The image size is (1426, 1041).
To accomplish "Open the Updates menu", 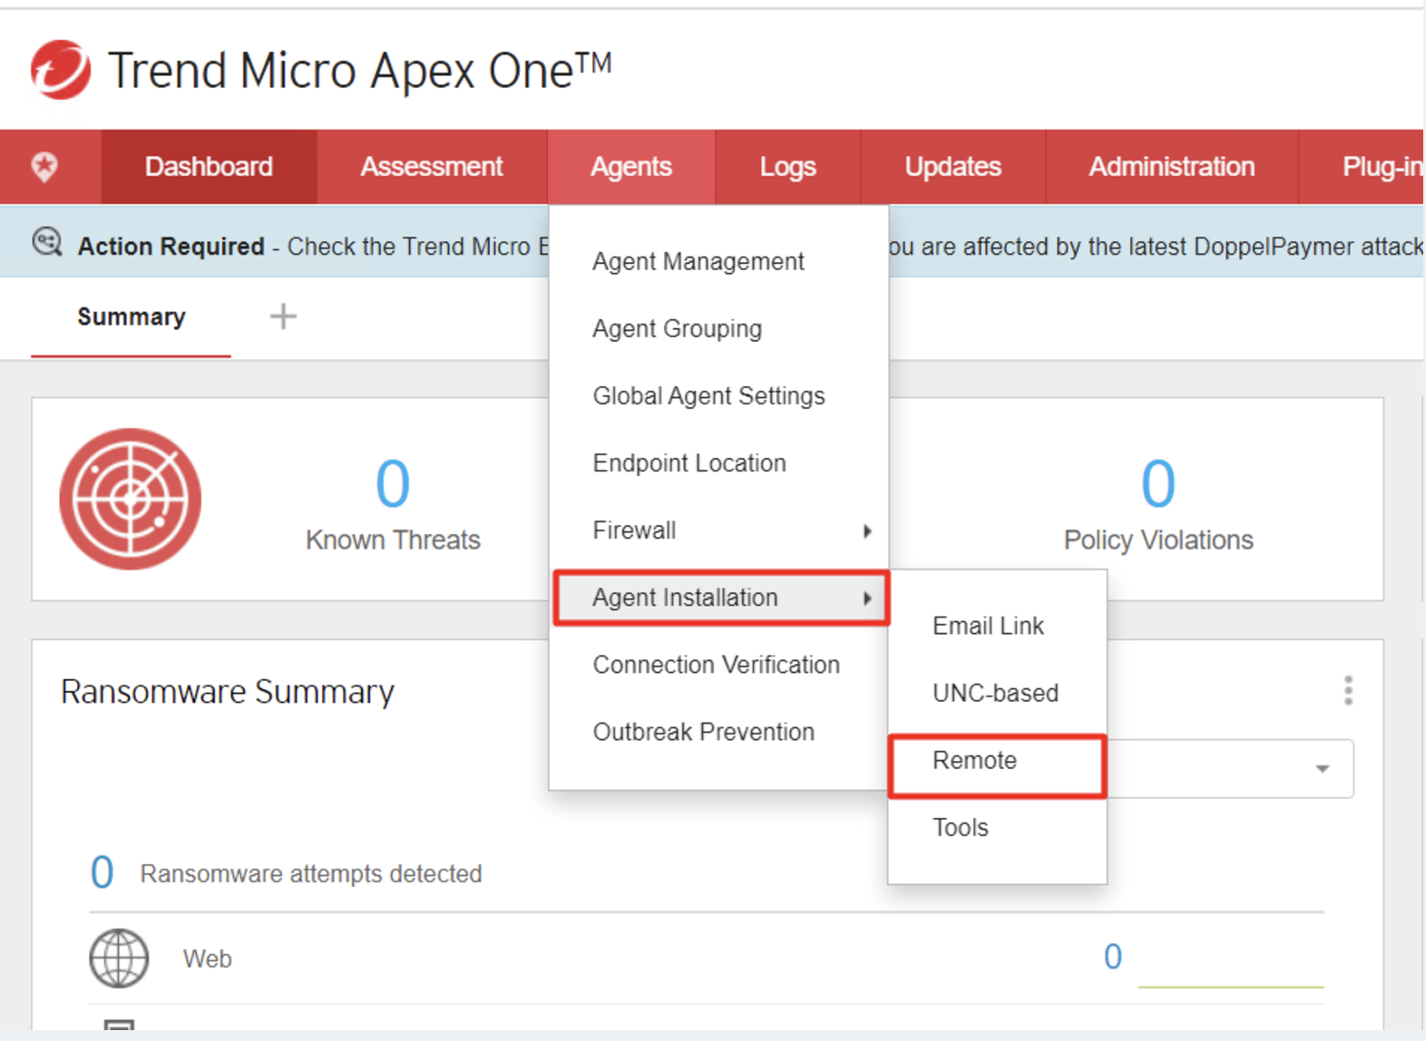I will 952,167.
